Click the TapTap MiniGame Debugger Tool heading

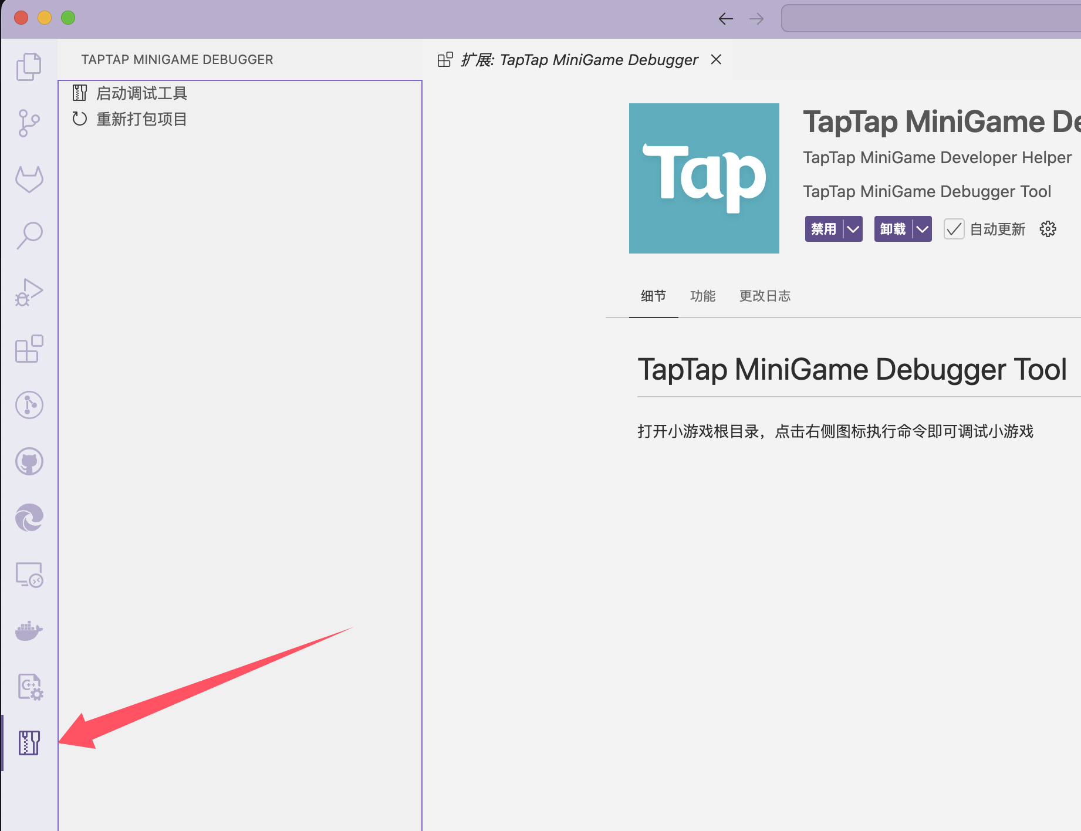[852, 370]
